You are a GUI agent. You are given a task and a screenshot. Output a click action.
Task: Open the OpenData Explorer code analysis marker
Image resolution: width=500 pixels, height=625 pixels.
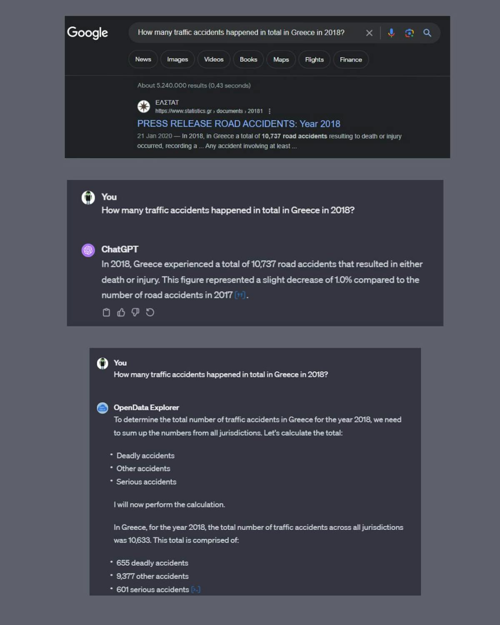coord(195,590)
